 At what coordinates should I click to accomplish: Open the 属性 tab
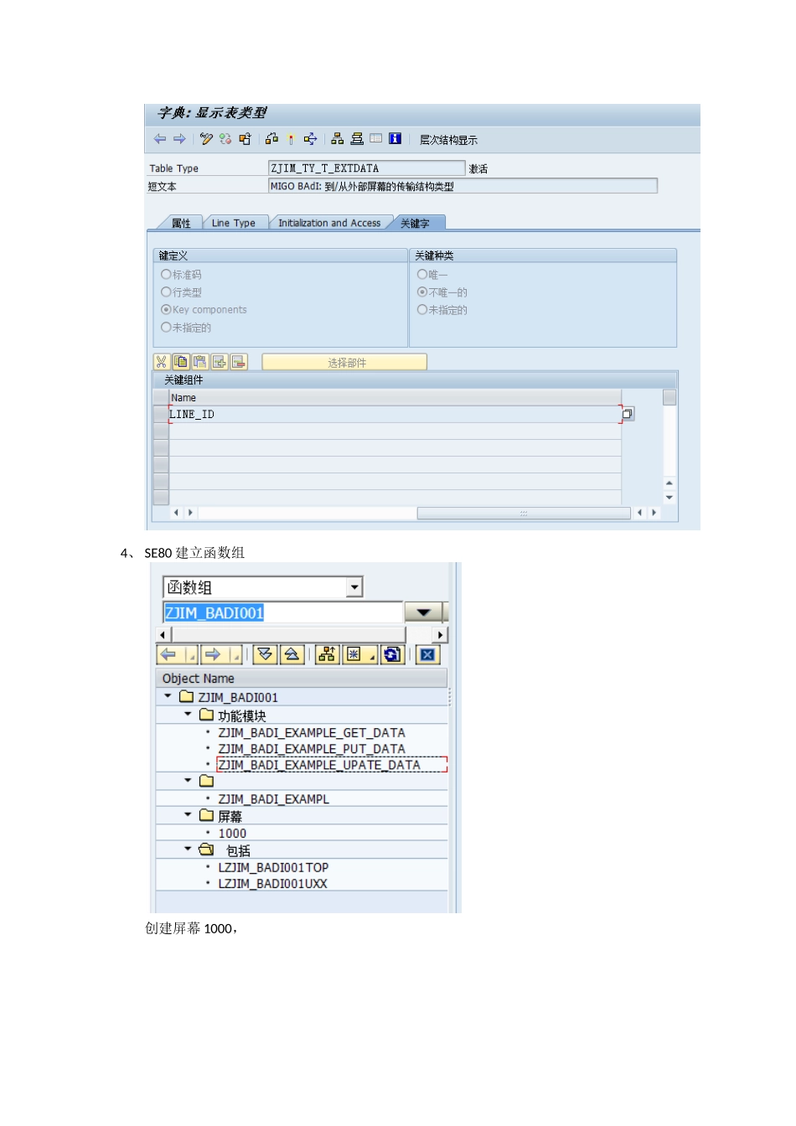click(x=181, y=223)
